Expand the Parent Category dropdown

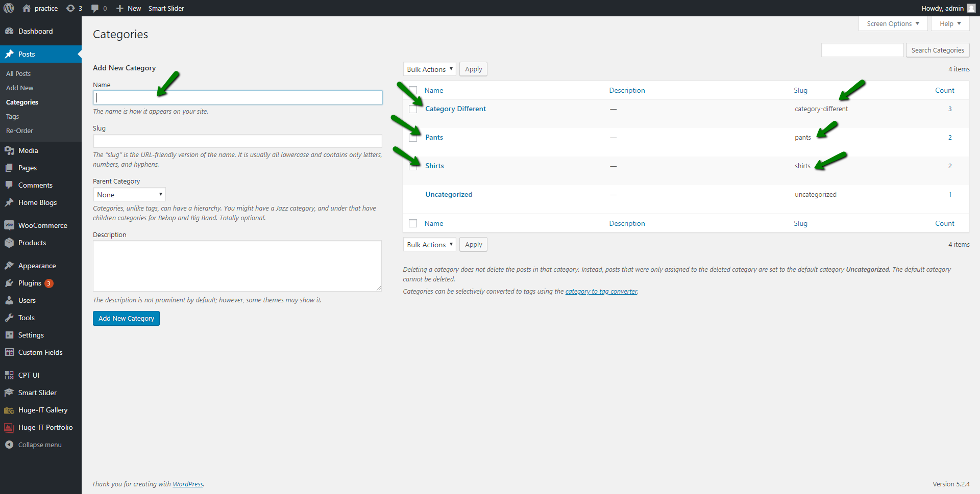click(x=129, y=195)
